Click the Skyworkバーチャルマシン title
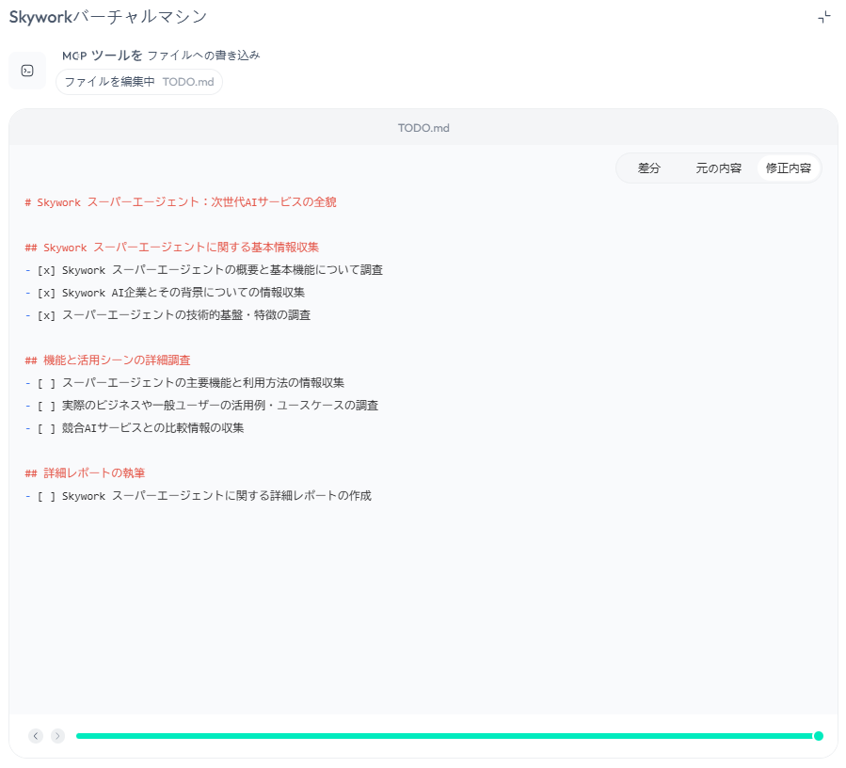 [x=108, y=17]
